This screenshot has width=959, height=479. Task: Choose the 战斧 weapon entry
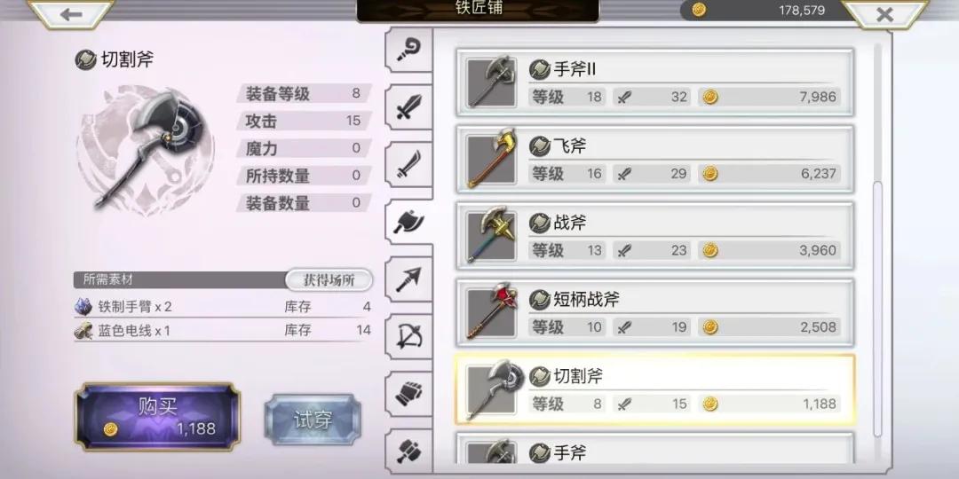[x=655, y=236]
